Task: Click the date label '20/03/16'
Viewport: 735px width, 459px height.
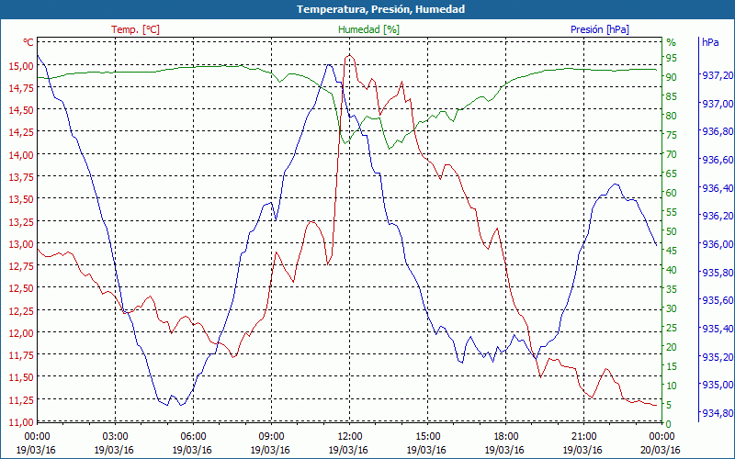Action: coord(661,450)
